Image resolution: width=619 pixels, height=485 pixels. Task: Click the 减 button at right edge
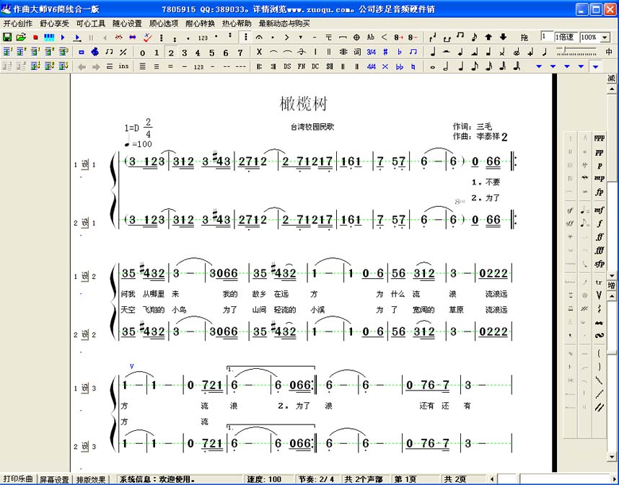[612, 78]
